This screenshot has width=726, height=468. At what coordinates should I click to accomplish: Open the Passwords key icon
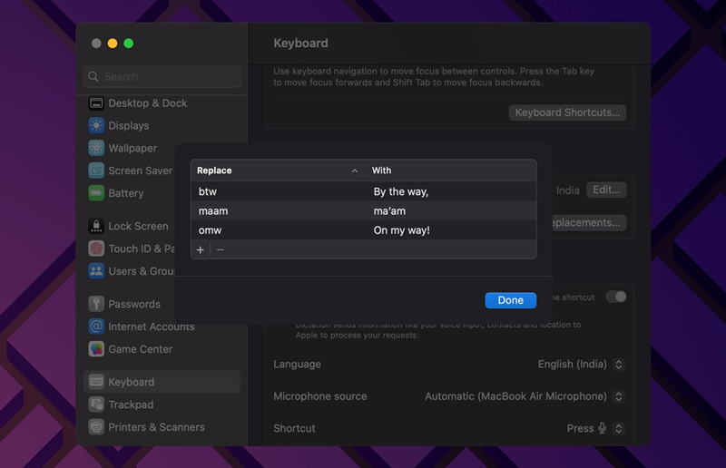tap(96, 304)
